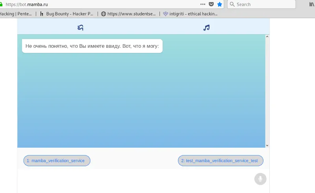This screenshot has width=315, height=193.
Task: Bookmark this page with the star icon
Action: [220, 4]
